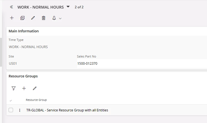Click the left-edge vertical scrollbar
Viewport: 207px width, 123px height.
click(1, 52)
